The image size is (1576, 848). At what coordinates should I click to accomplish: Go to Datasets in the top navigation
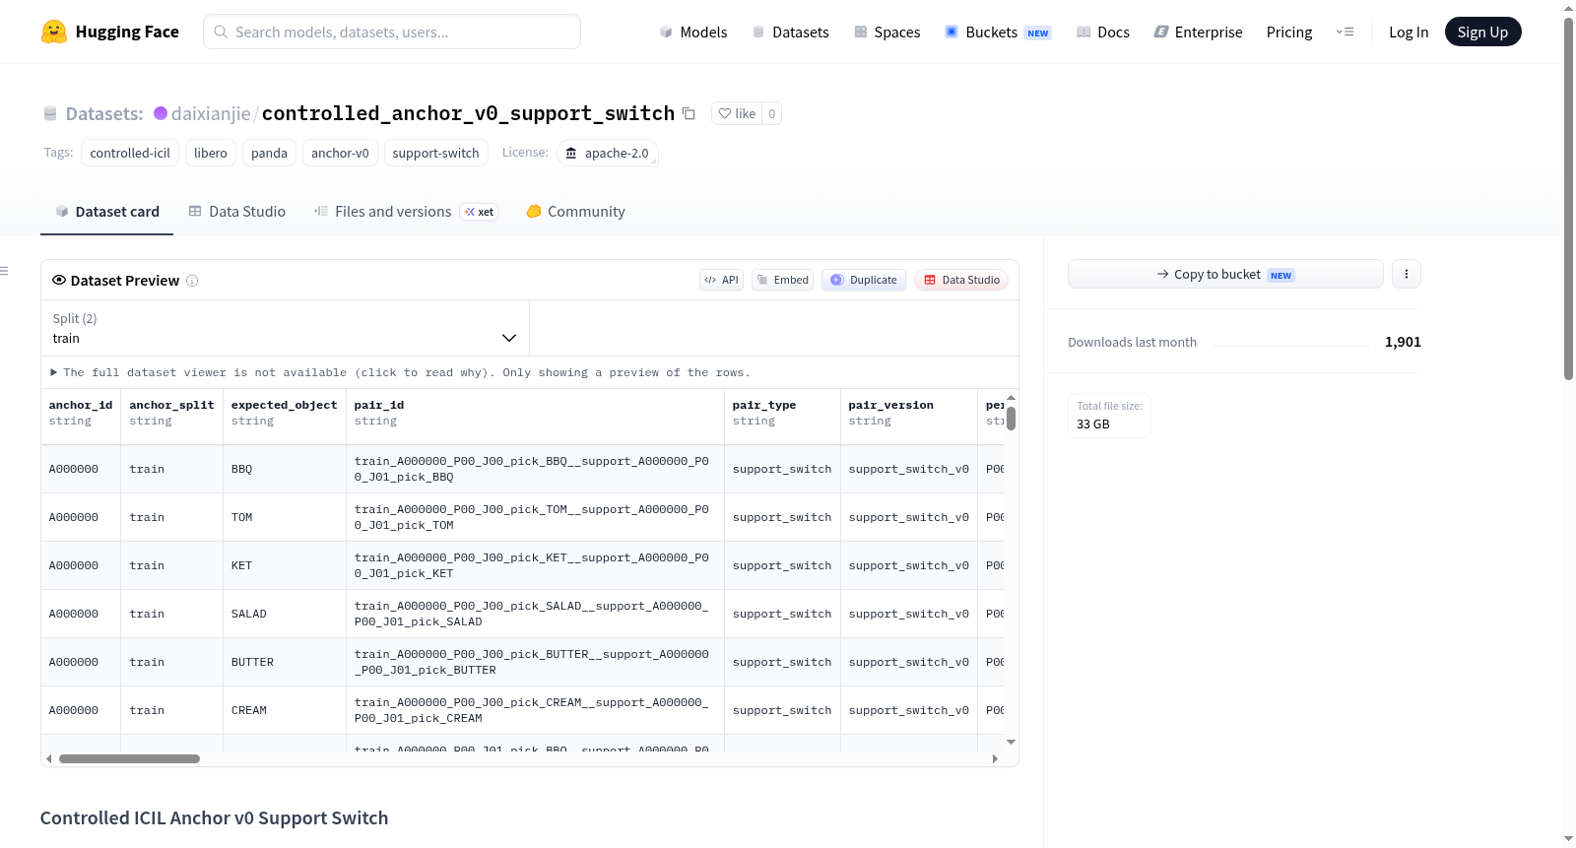790,32
